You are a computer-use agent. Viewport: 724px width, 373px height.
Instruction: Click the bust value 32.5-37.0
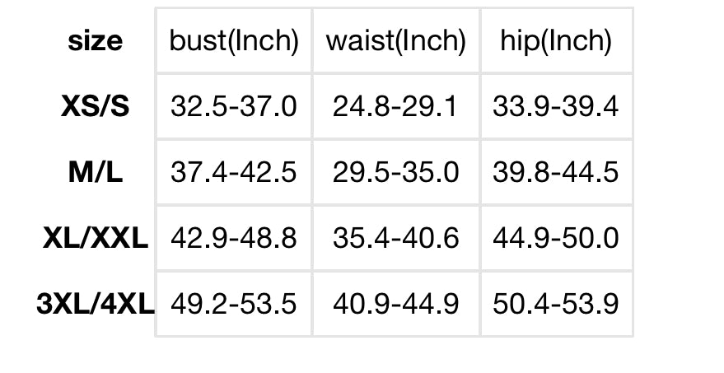pos(234,106)
